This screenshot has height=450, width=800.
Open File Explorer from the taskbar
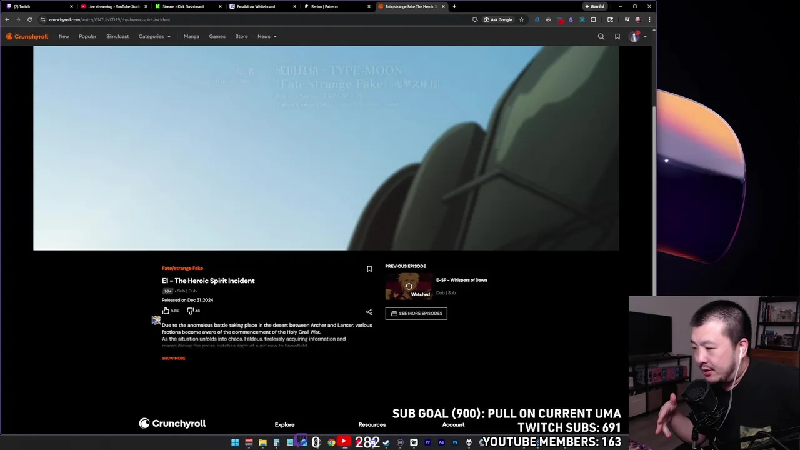pyautogui.click(x=262, y=442)
